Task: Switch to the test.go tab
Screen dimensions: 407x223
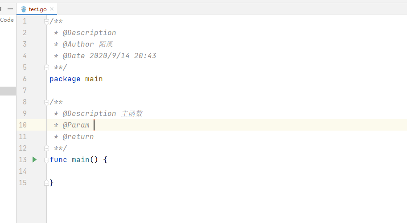Action: click(x=37, y=9)
